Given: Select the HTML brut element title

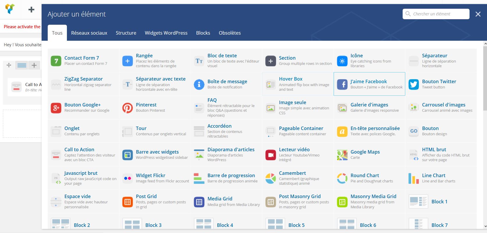Looking at the screenshot, I should [x=434, y=150].
